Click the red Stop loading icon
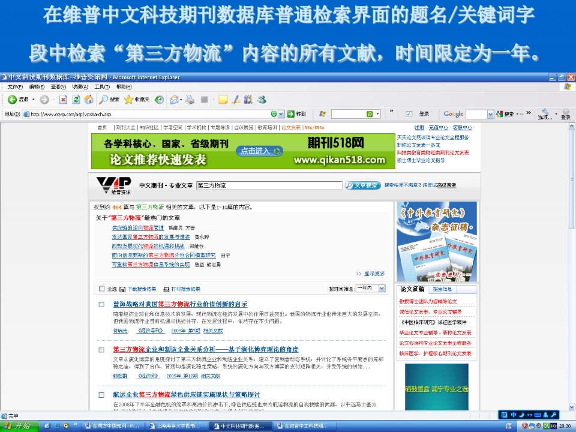This screenshot has width=576, height=432. [x=63, y=100]
